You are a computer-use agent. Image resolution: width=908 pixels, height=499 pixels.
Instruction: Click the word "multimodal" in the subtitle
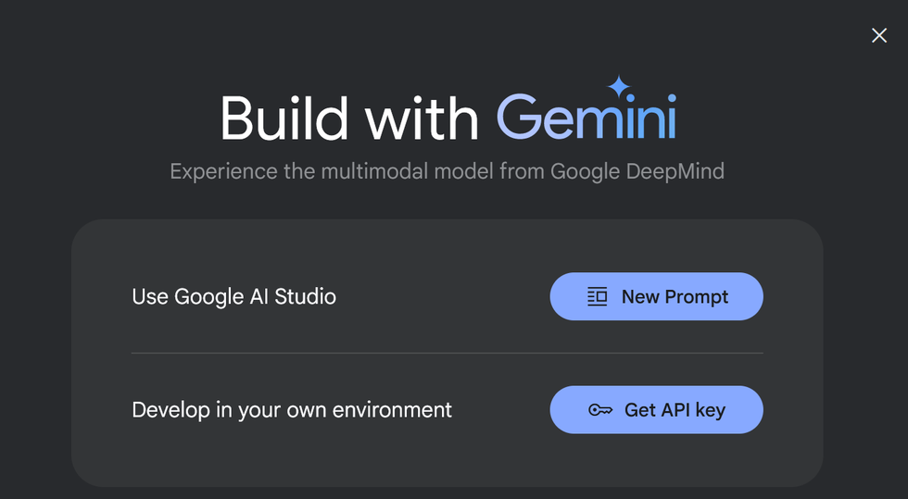click(x=370, y=171)
